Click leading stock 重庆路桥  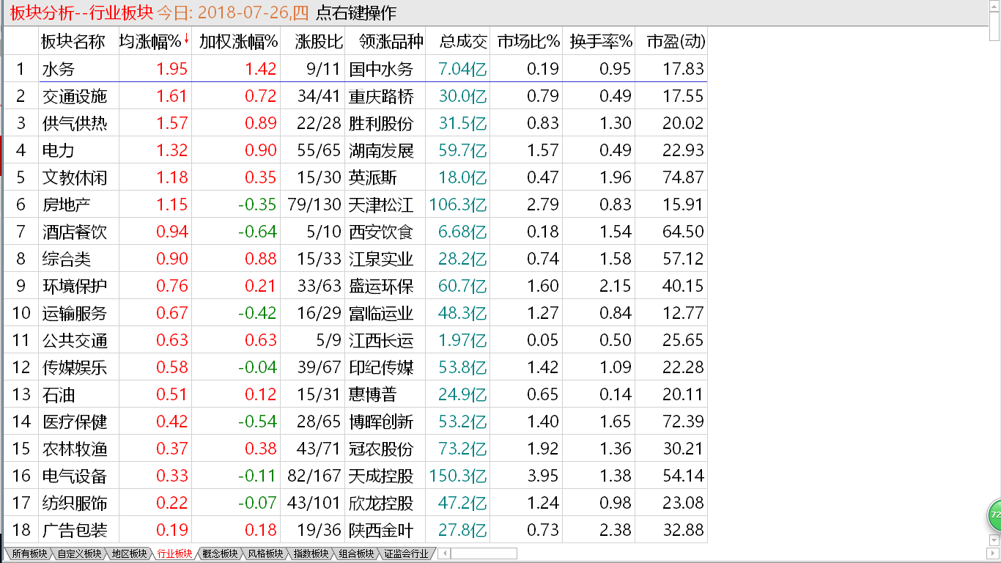tap(381, 96)
